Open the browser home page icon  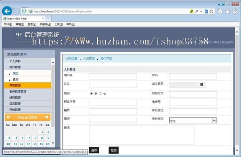click(220, 12)
